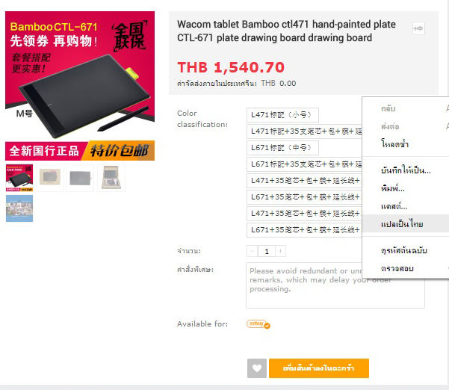449x390 pixels.
Task: Choose the L671标配+35支笔芯 bundle option
Action: pyautogui.click(x=304, y=164)
